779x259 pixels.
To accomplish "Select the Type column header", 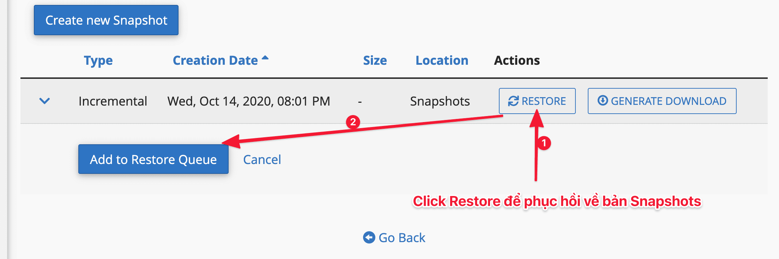I will pos(98,60).
